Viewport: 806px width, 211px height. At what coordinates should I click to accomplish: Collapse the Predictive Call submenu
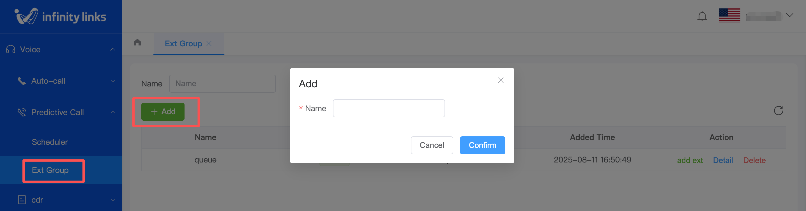(113, 113)
